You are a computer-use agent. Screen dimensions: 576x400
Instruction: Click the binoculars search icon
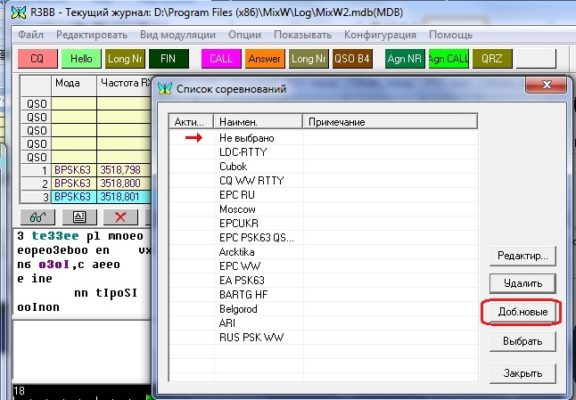coord(37,216)
